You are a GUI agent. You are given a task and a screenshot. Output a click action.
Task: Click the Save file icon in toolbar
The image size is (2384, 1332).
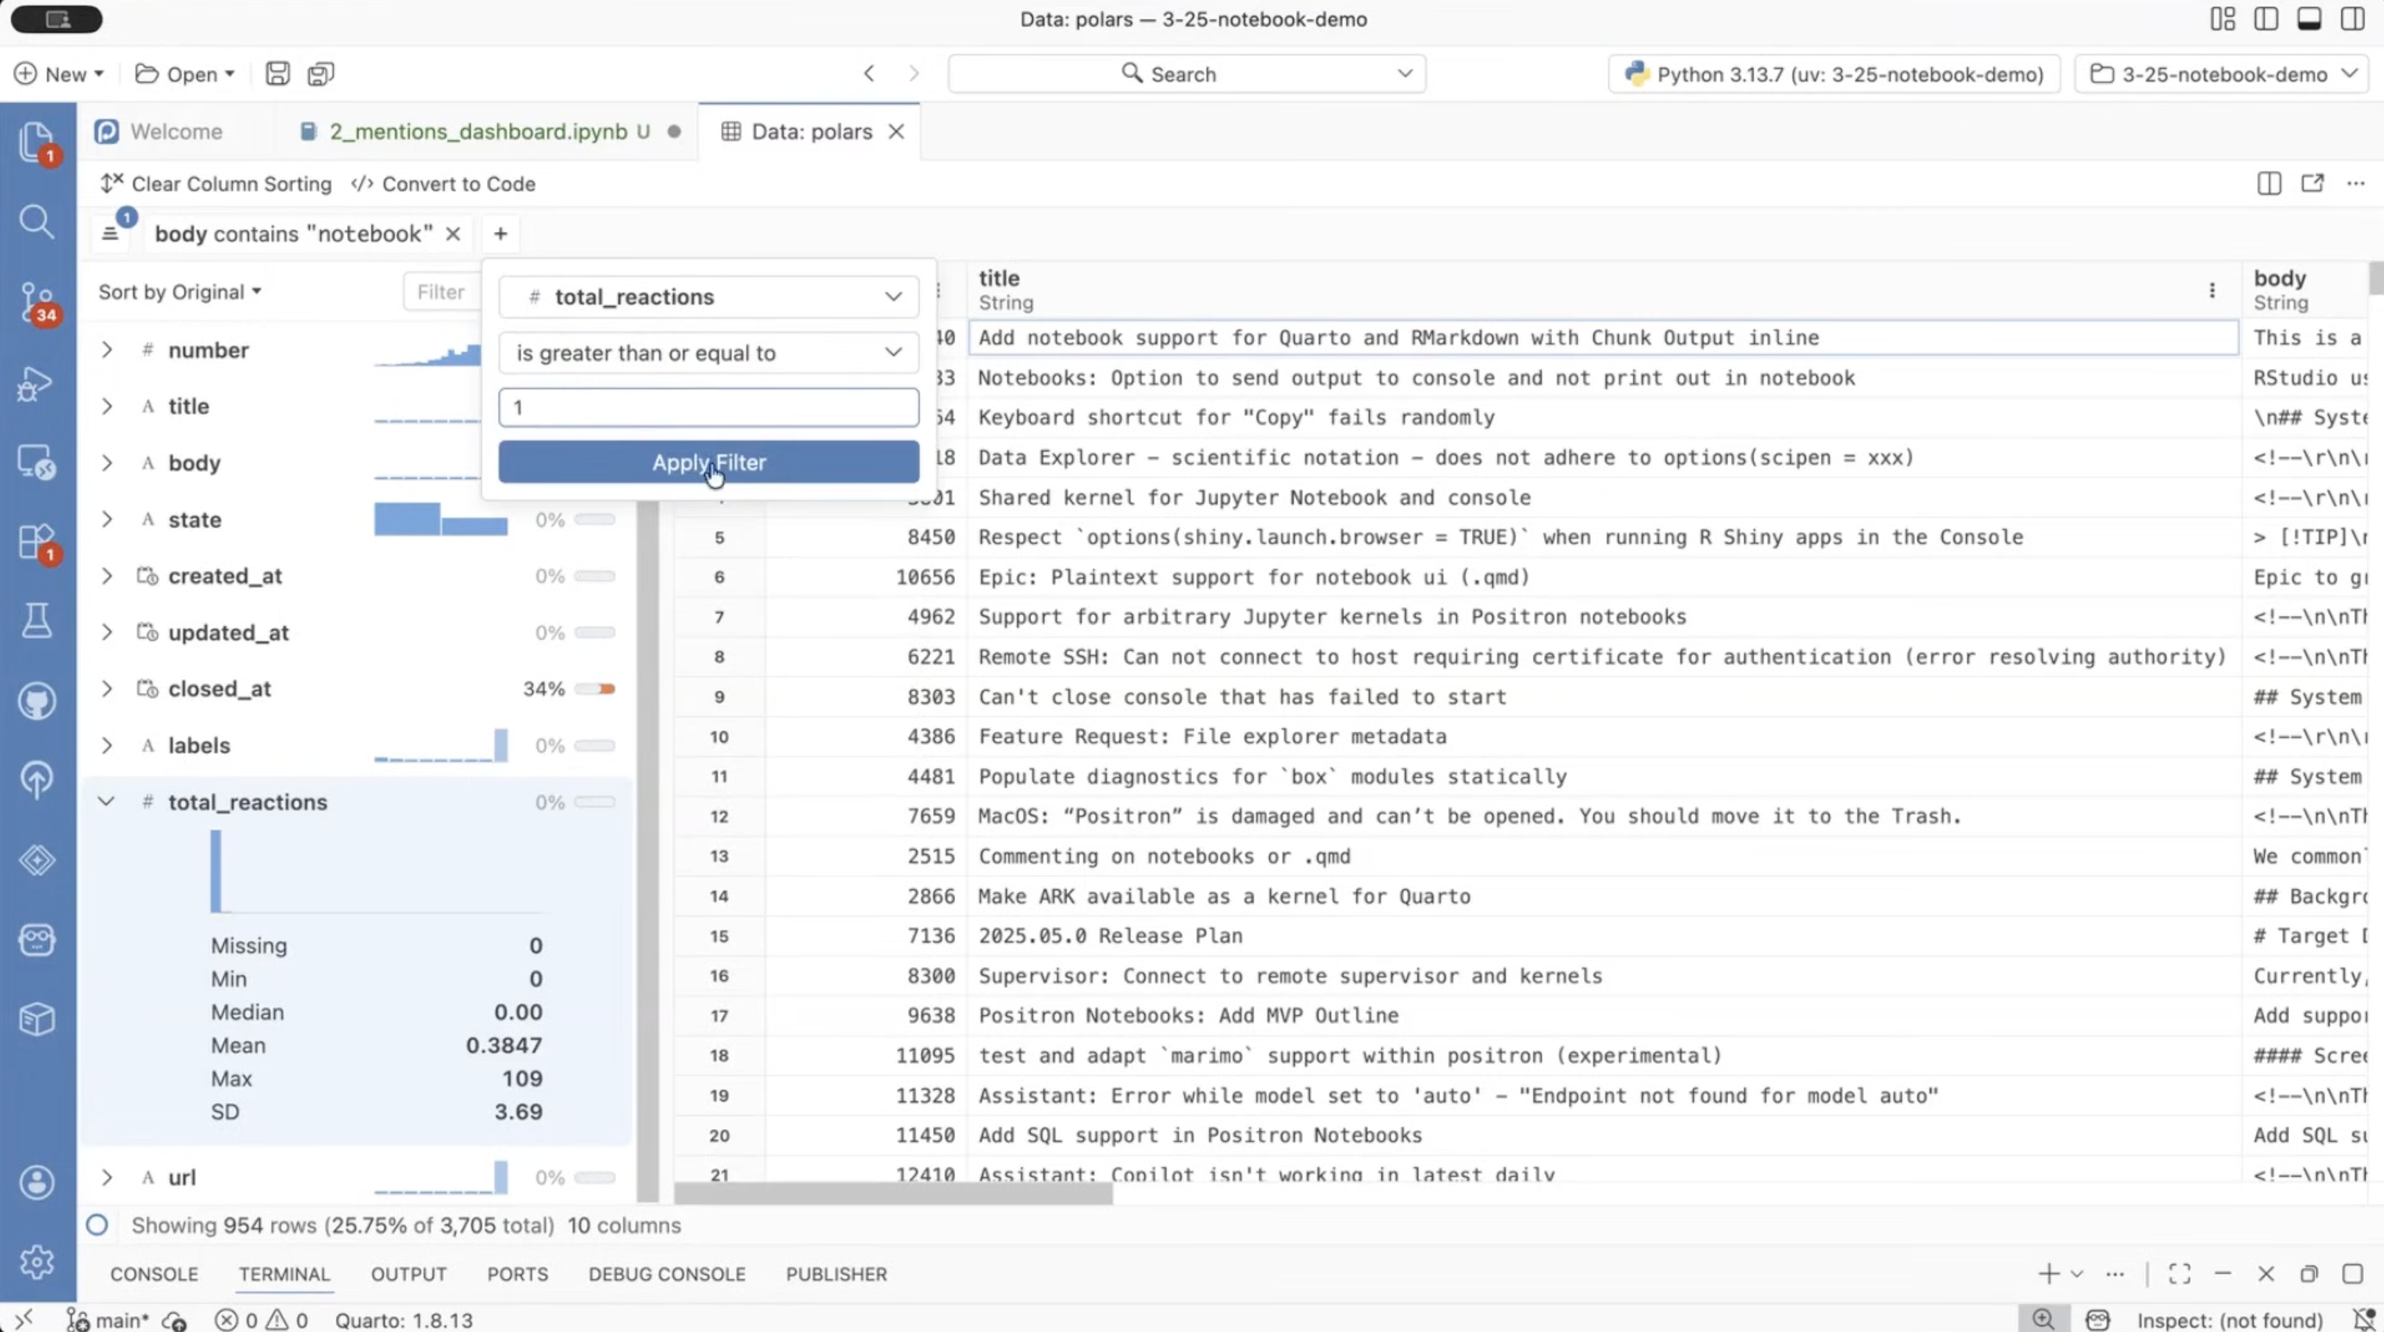coord(277,74)
